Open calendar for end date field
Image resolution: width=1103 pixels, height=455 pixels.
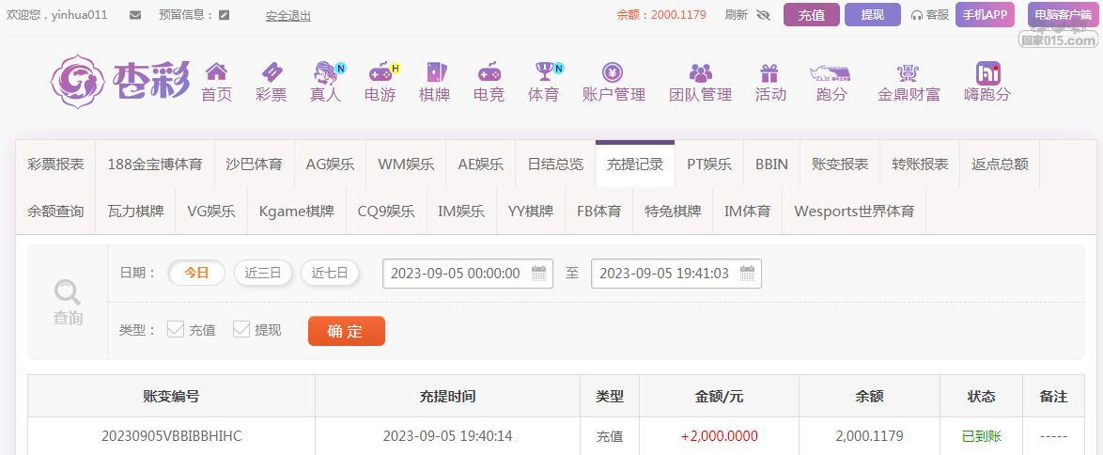click(747, 274)
